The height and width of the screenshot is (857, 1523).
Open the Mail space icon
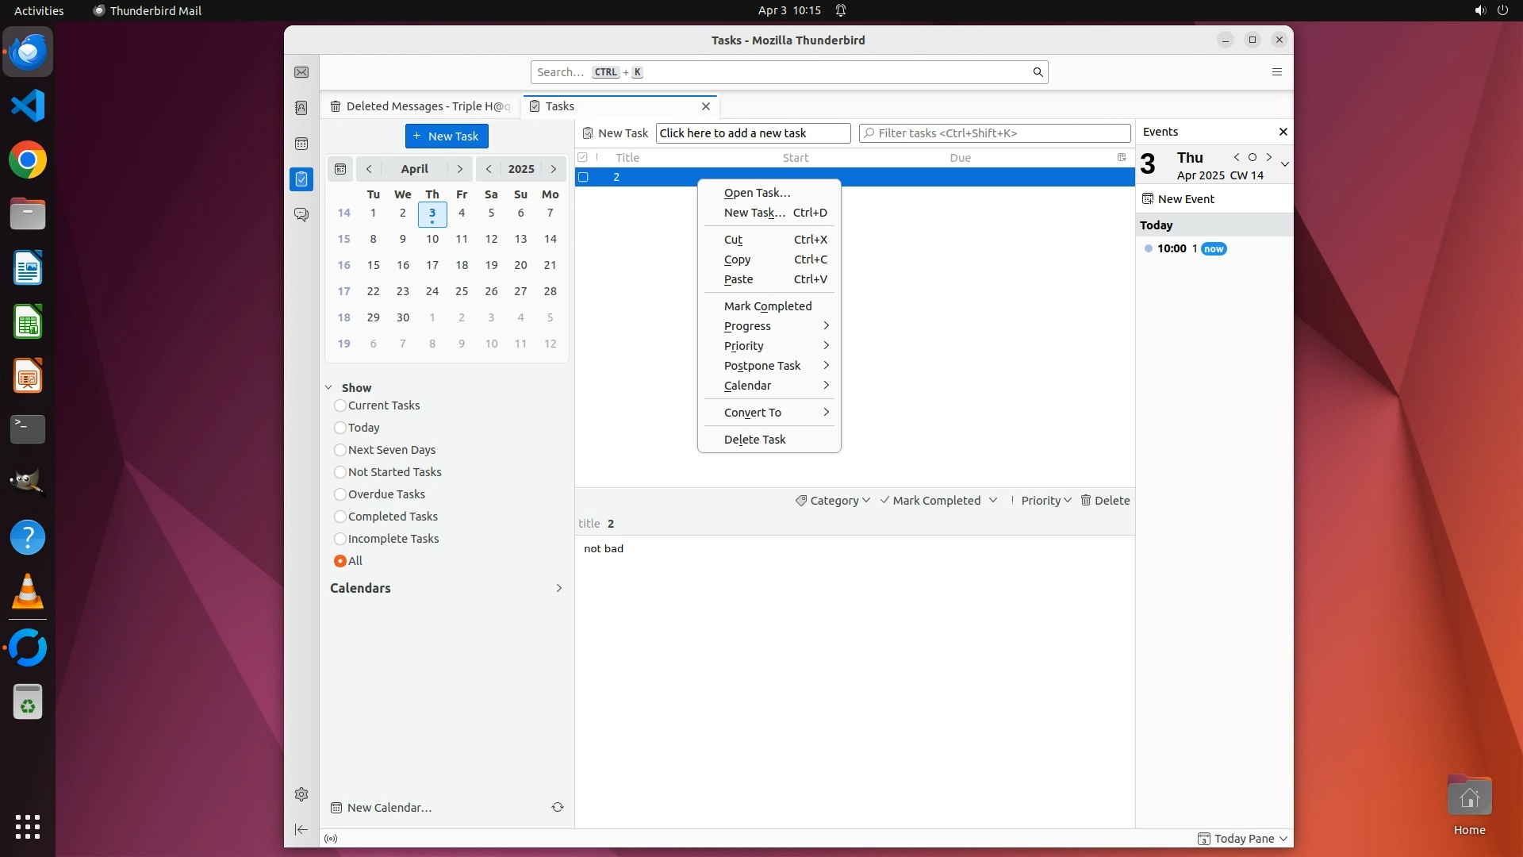click(301, 72)
